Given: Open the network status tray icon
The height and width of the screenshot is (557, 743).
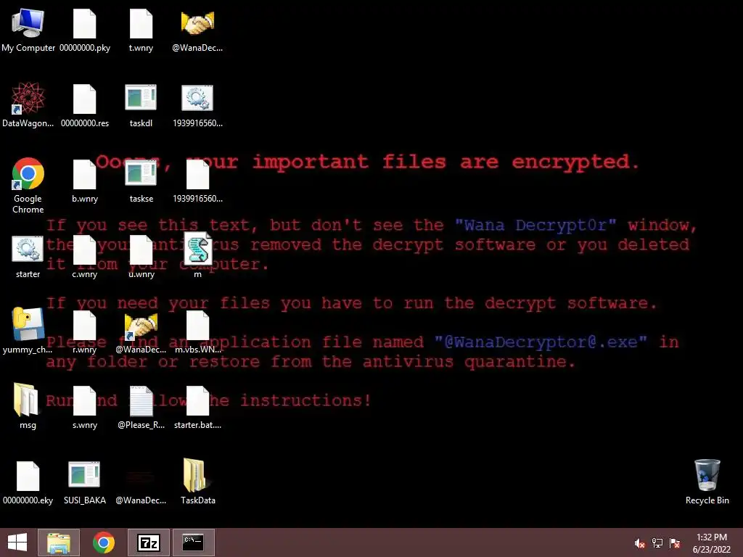Looking at the screenshot, I should 657,543.
